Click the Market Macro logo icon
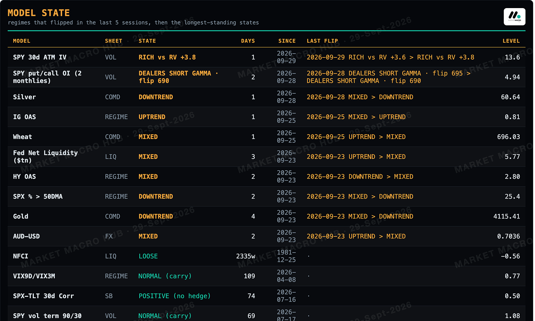 pyautogui.click(x=514, y=17)
